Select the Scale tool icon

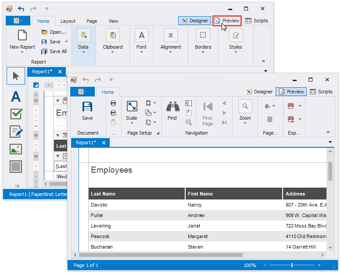132,107
